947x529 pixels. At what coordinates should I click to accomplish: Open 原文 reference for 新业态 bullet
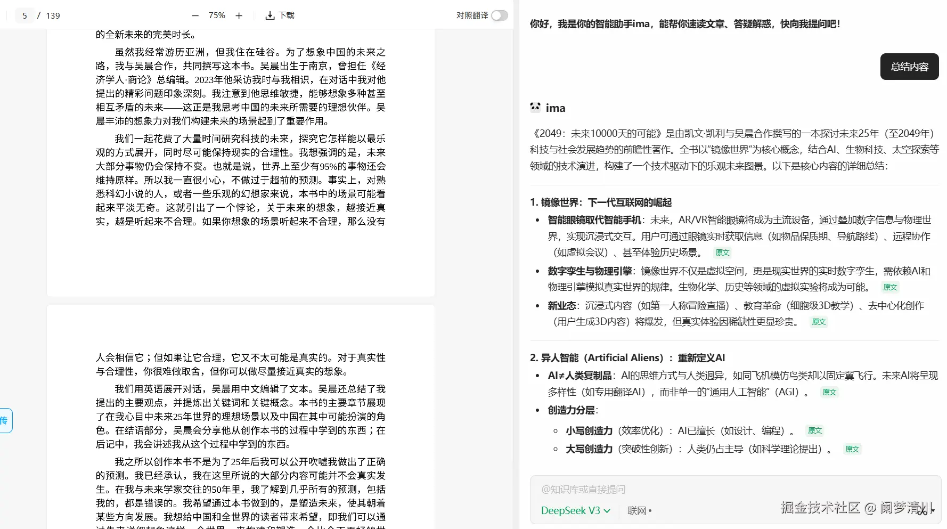coord(819,322)
